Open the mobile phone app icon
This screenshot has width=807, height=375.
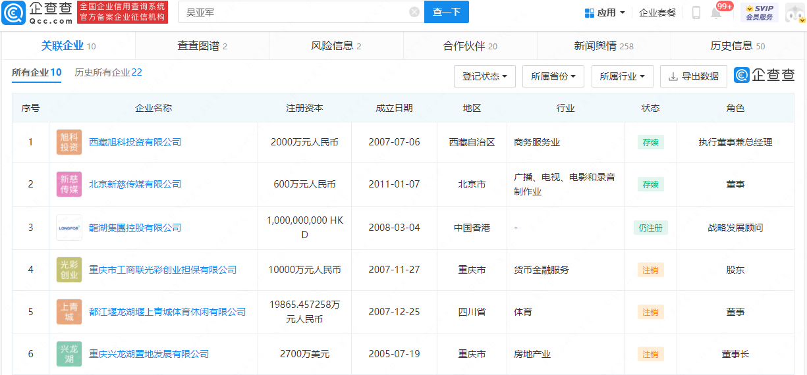pos(696,12)
